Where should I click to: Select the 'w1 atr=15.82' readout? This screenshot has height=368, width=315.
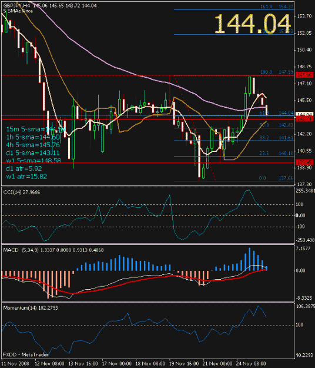(26, 177)
